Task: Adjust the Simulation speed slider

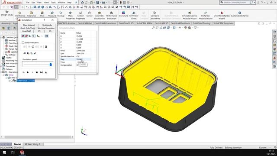Action: pos(51,65)
